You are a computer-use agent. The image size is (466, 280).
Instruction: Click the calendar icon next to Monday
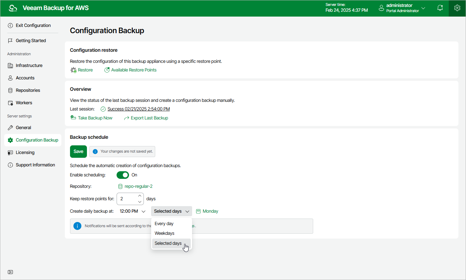[198, 211]
